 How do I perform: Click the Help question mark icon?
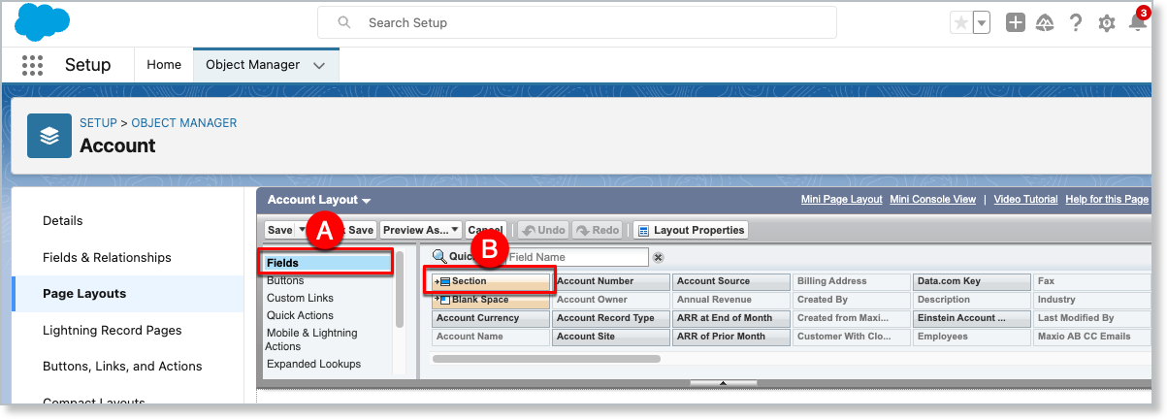[x=1076, y=23]
